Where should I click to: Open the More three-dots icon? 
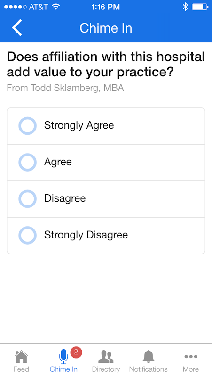(191, 357)
